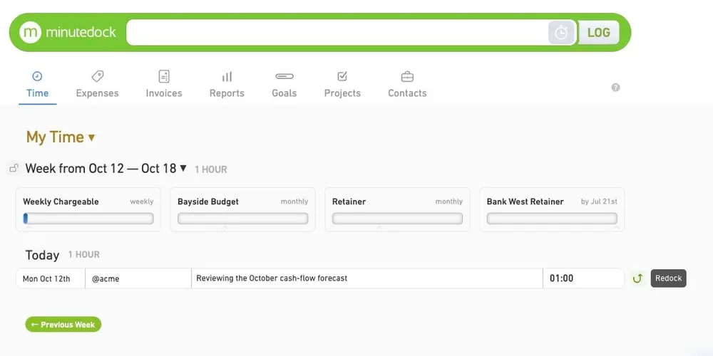The image size is (713, 356).
Task: Click the Bayside Budget title
Action: coord(208,201)
